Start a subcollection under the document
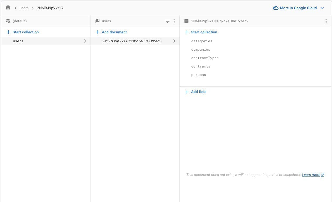Screen dimensions: 332x202 click(x=201, y=32)
